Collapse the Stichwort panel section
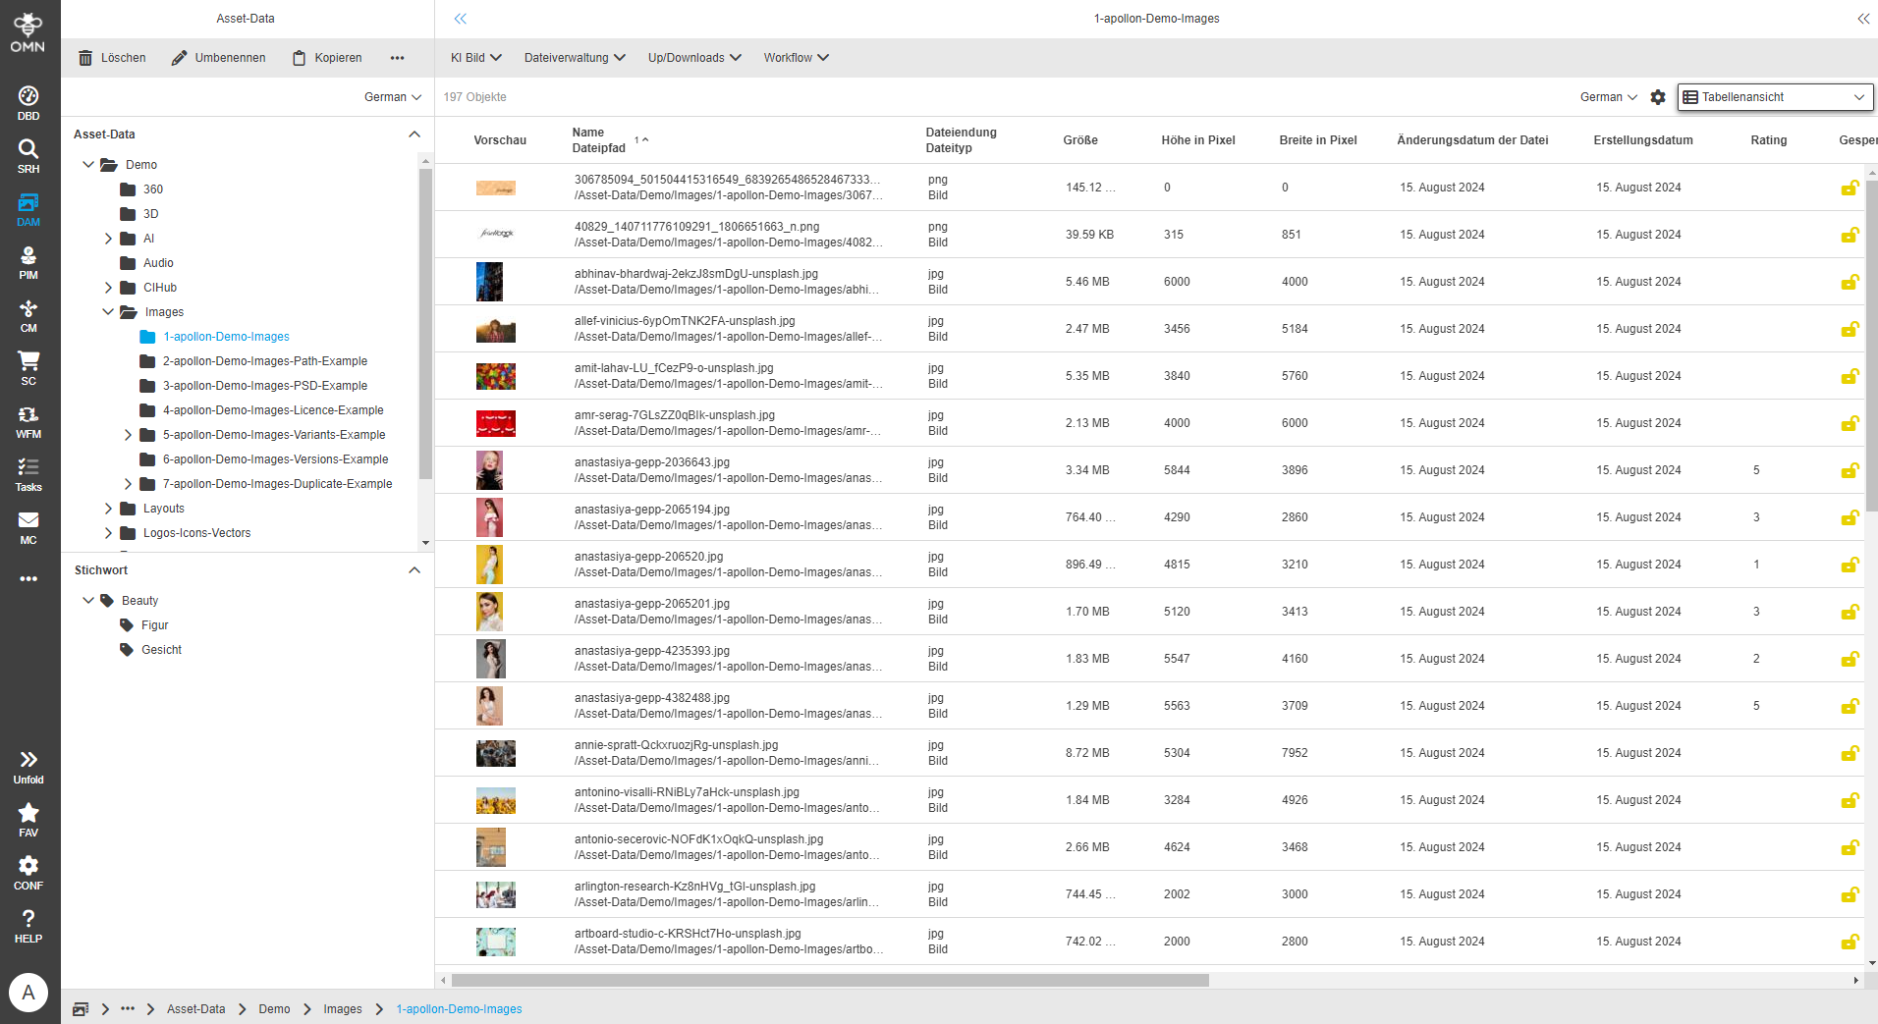This screenshot has height=1024, width=1878. click(x=414, y=570)
